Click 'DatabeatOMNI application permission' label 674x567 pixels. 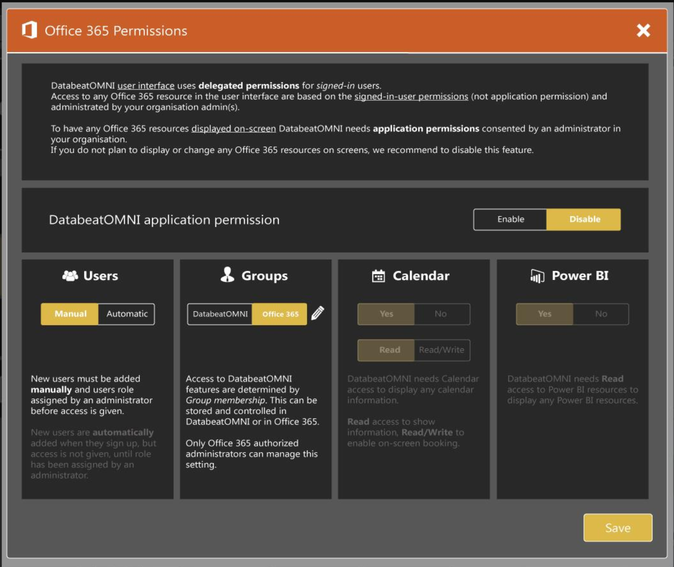click(164, 220)
